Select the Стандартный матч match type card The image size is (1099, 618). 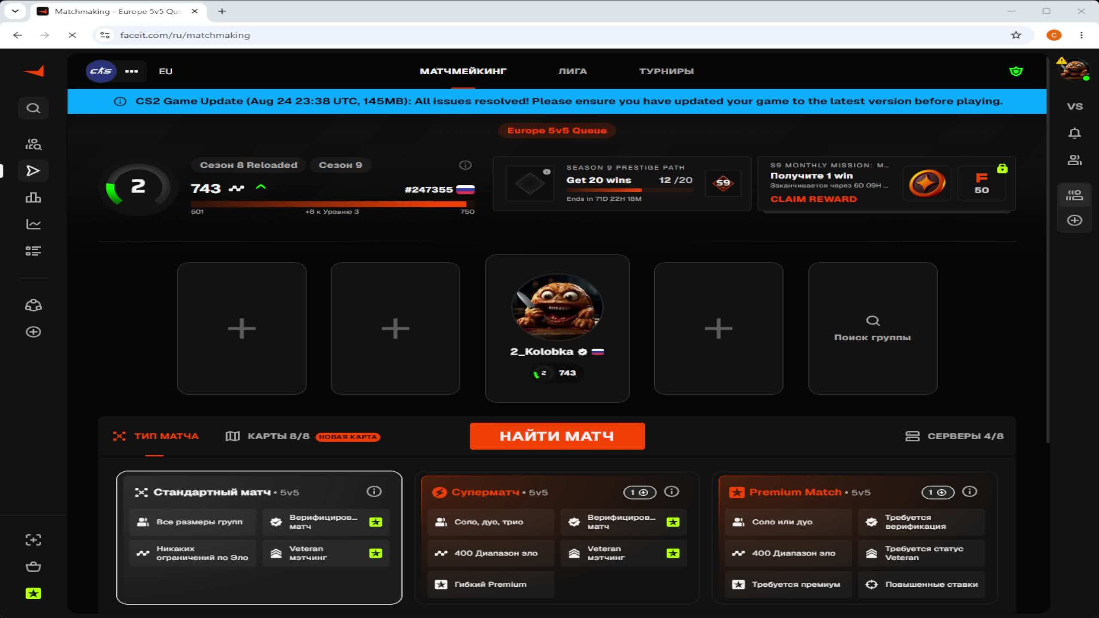[259, 538]
